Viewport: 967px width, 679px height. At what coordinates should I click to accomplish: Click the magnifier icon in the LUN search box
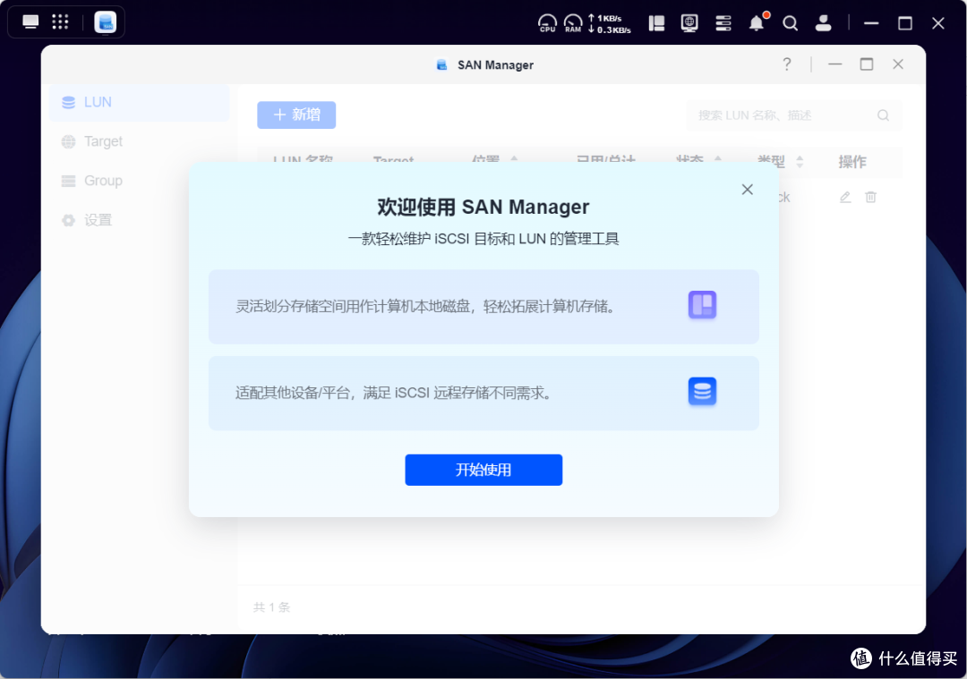coord(883,115)
